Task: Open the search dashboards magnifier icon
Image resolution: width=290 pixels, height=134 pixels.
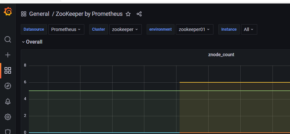Action: click(8, 39)
